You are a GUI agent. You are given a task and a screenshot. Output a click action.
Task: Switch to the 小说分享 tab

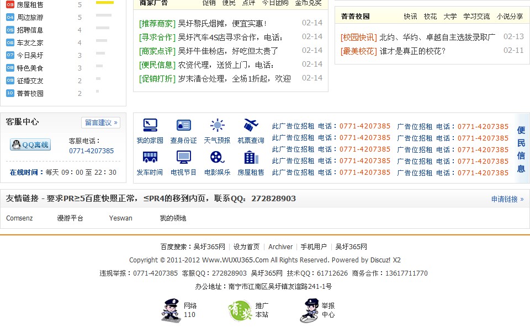coord(510,16)
